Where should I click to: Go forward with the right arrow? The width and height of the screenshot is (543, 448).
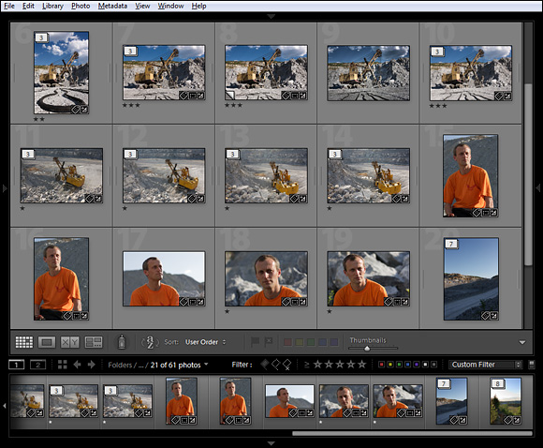[x=92, y=365]
